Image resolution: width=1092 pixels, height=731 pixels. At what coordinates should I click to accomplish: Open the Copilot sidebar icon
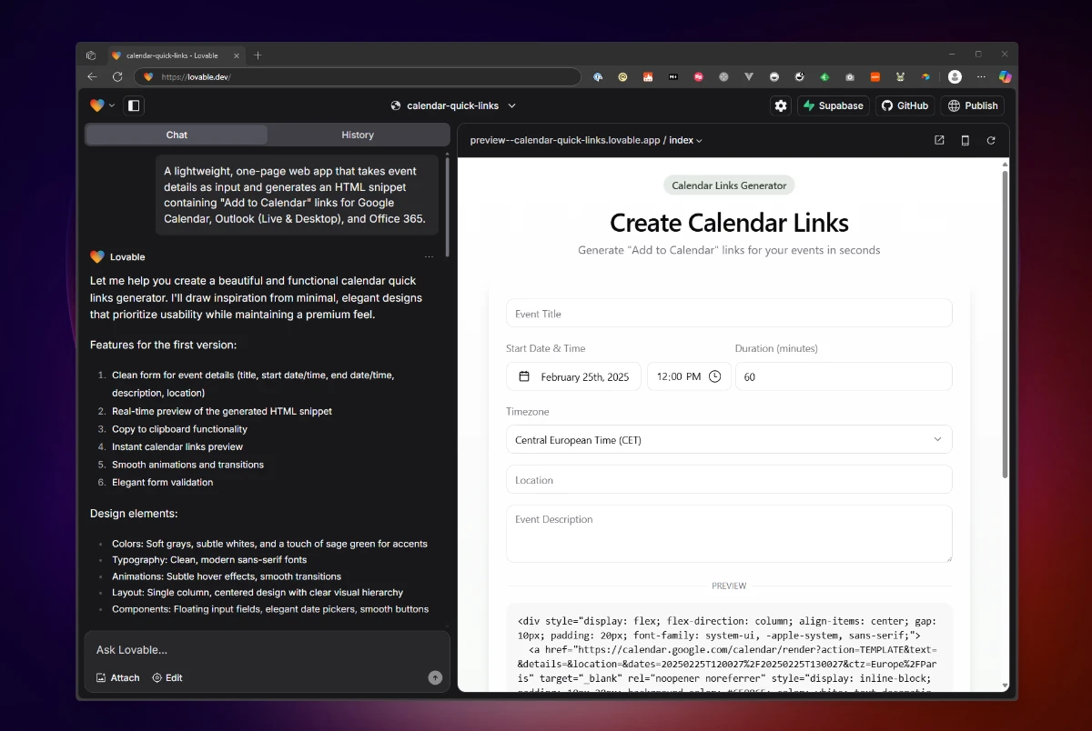[1006, 77]
